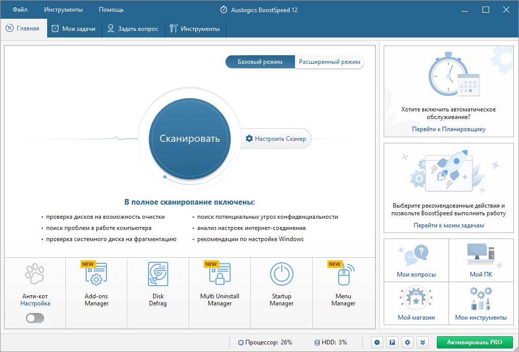Viewport: 519px width, 352px height.
Task: Click the gear settings icon in status bar
Action: point(407,342)
